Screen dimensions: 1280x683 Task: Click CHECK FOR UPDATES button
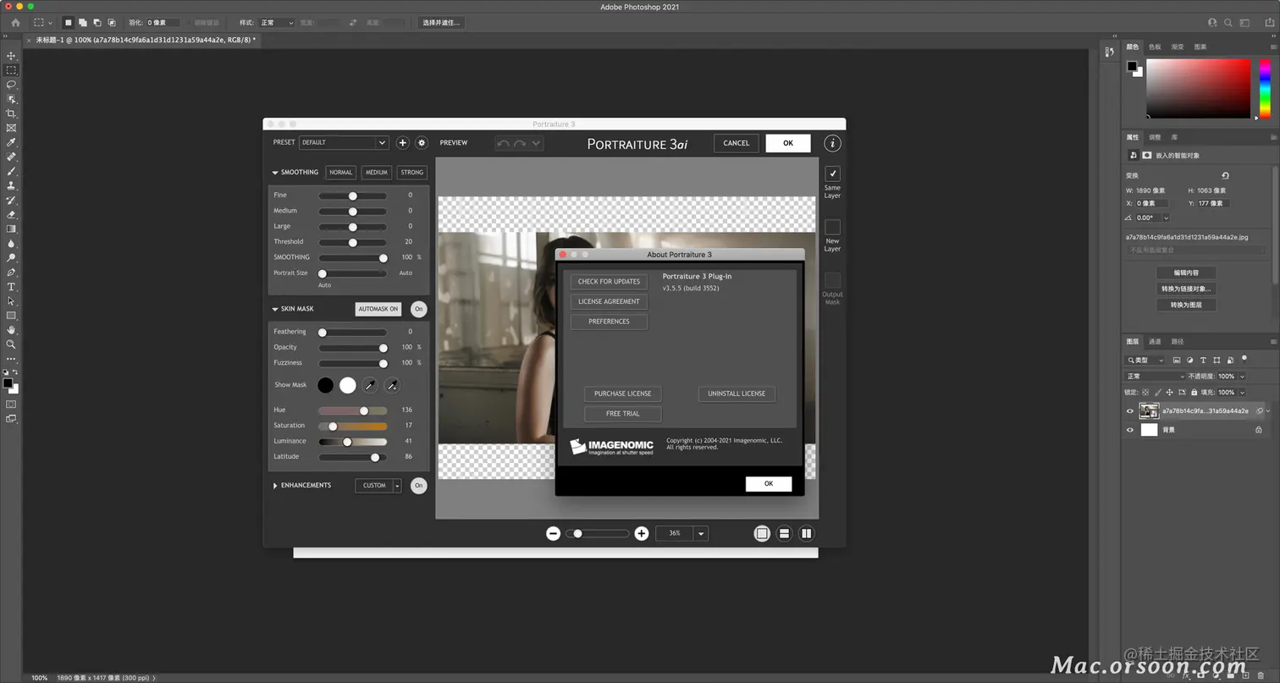(609, 282)
